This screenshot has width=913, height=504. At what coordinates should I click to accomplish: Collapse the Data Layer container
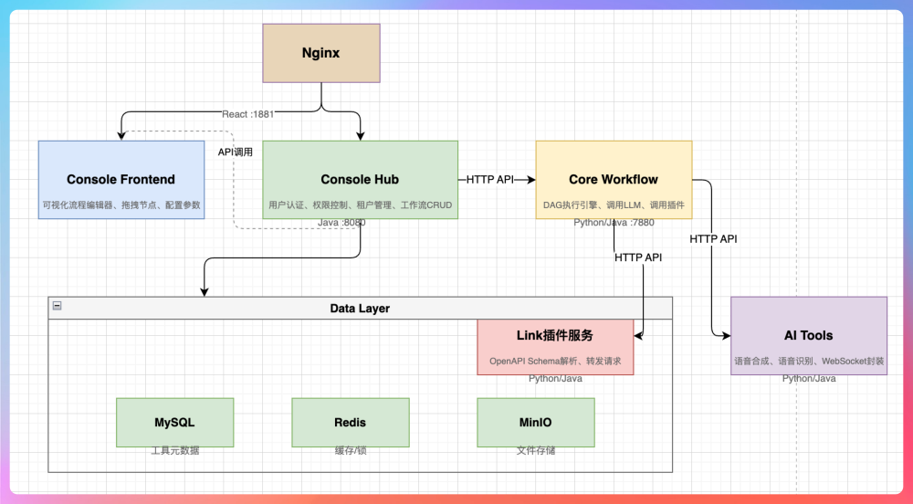(x=58, y=307)
